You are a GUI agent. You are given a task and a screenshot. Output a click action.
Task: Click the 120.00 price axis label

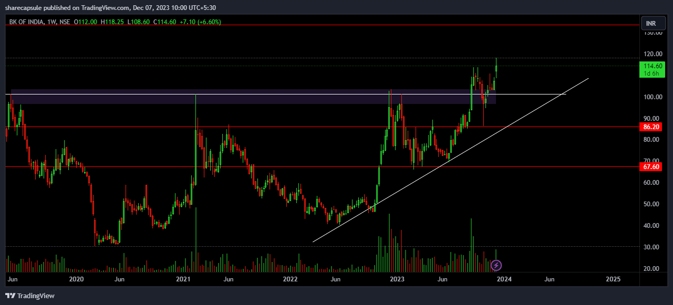653,54
